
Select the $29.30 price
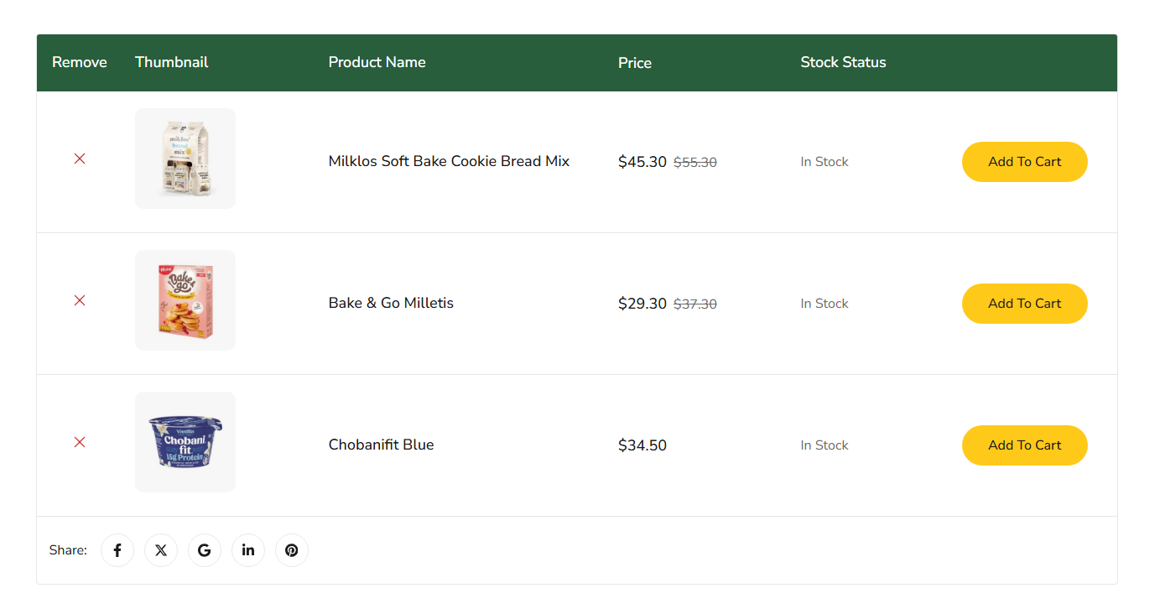point(642,304)
